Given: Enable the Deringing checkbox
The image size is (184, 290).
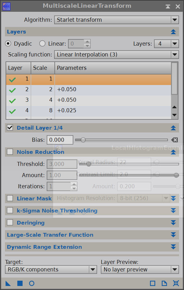Looking at the screenshot, I should click(10, 222).
